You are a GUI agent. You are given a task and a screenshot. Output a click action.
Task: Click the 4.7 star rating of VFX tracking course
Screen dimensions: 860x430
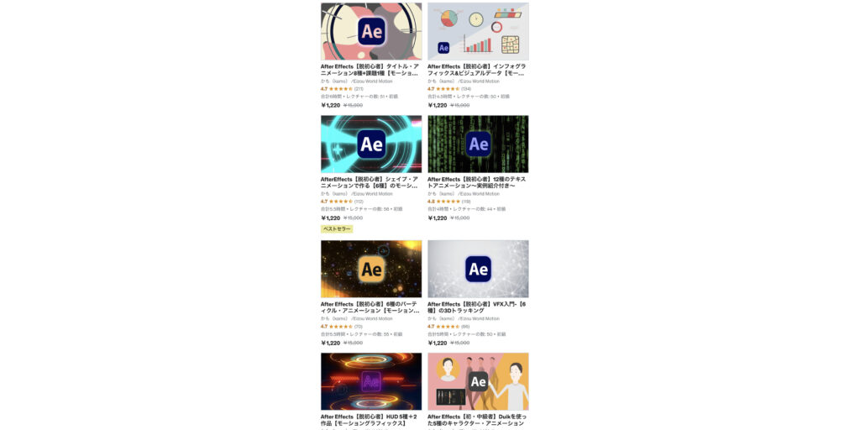coord(448,327)
